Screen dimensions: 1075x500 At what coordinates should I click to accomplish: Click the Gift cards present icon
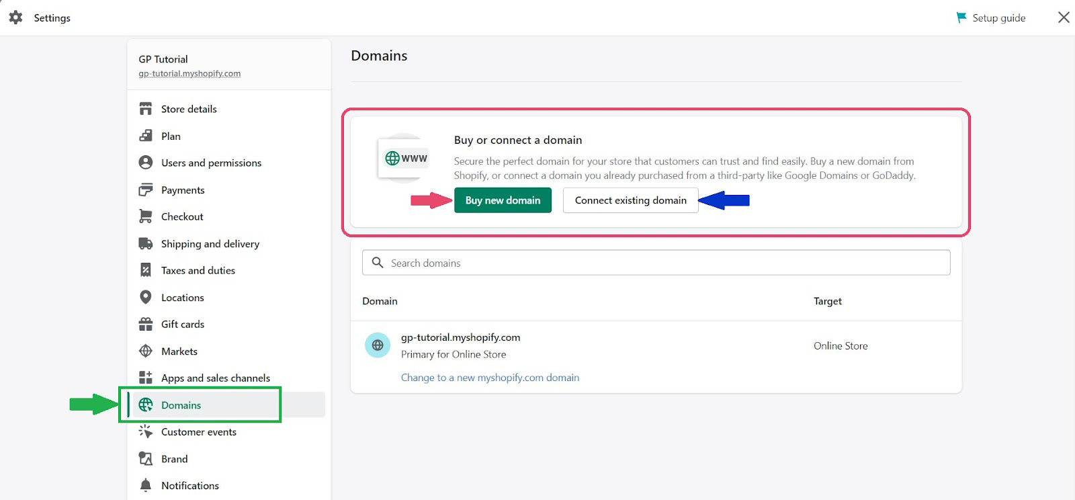145,324
